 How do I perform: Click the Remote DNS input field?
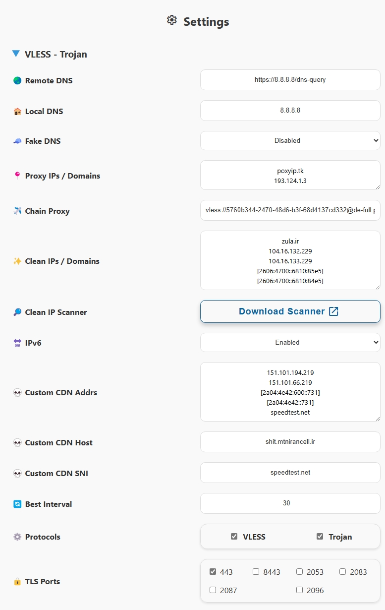(290, 80)
